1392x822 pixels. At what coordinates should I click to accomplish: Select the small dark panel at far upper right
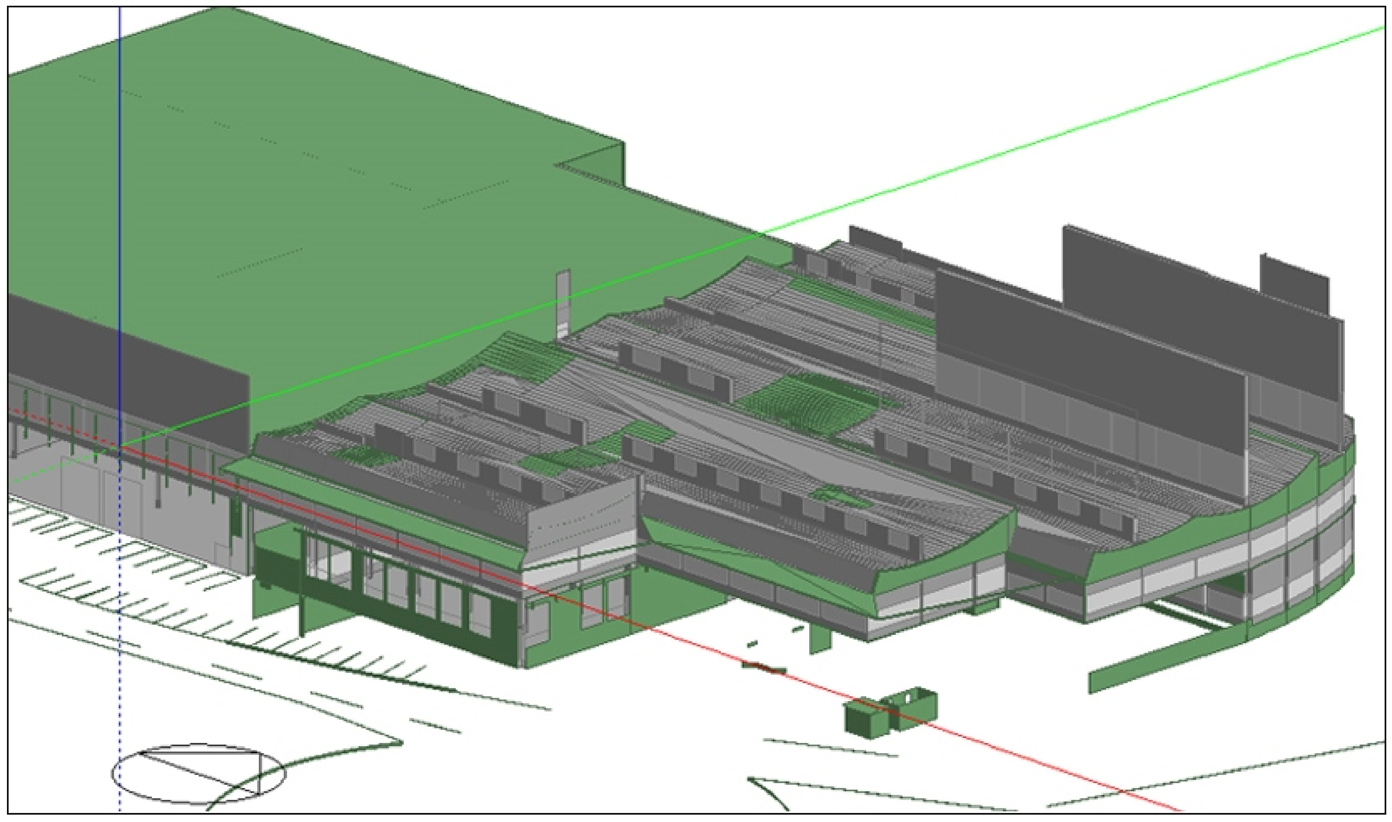click(1293, 283)
